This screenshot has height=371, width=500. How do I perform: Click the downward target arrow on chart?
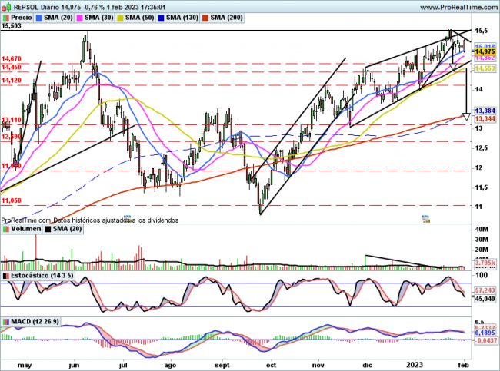[x=465, y=116]
